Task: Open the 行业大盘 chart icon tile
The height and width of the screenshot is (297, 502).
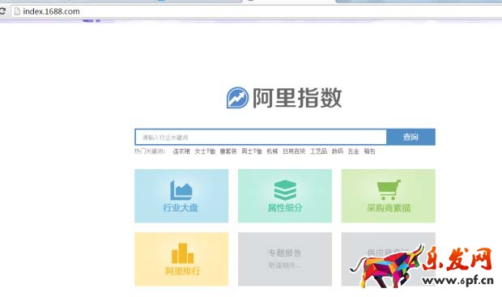Action: pos(181,196)
